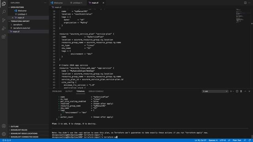This screenshot has width=253, height=142.
Task: Expand the SonarLint Rules section
Action: 19,130
